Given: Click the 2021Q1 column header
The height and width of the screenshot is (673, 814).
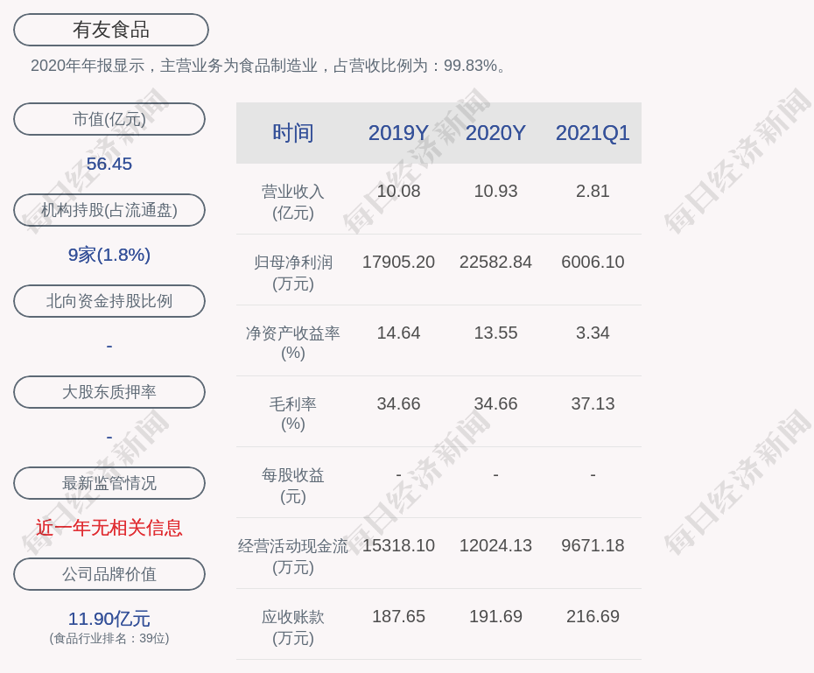Looking at the screenshot, I should tap(593, 133).
